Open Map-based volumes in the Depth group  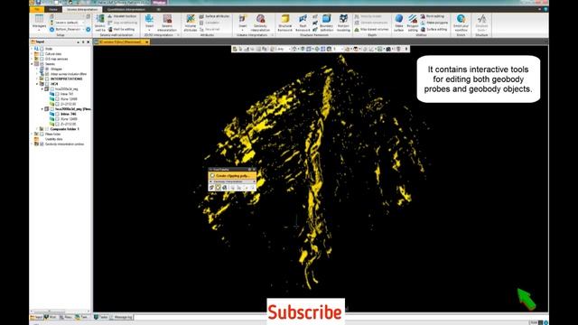pos(371,29)
